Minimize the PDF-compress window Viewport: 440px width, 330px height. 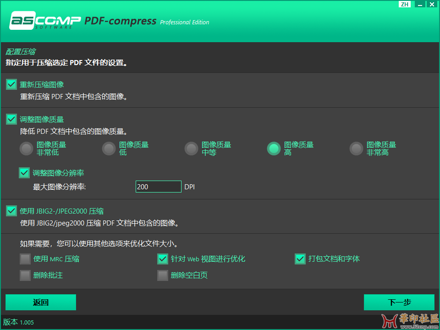point(420,4)
